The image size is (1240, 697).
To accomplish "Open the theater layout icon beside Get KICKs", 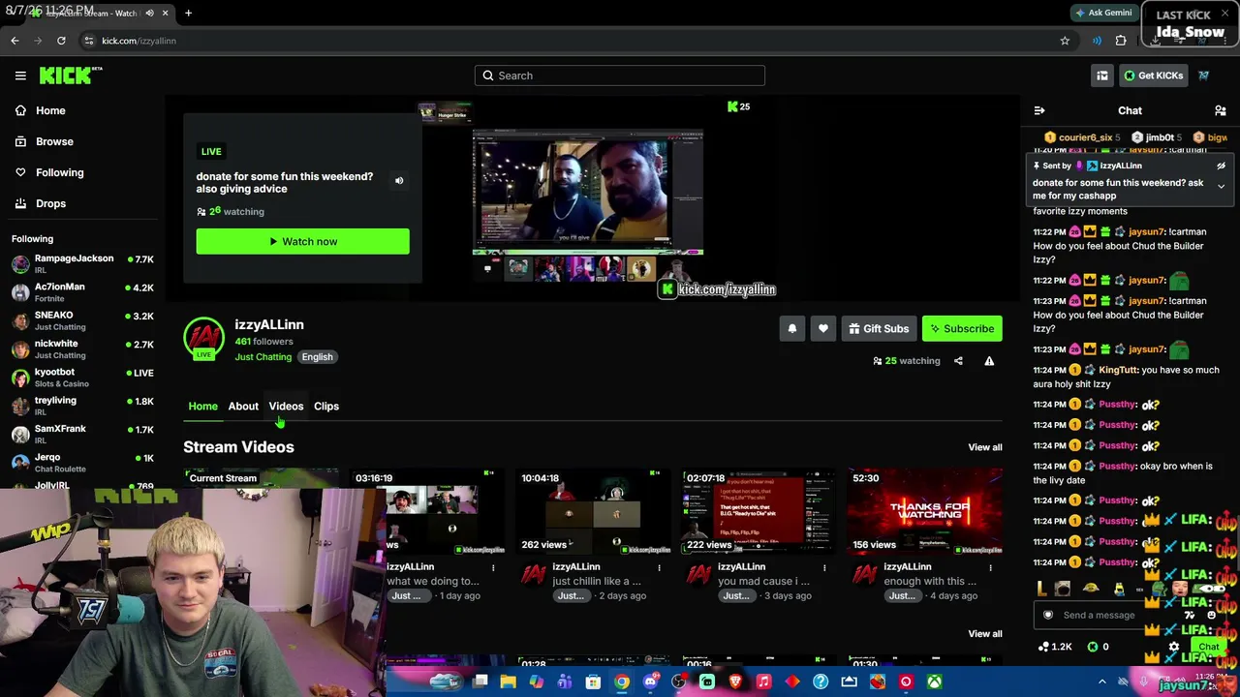I will tap(1102, 76).
